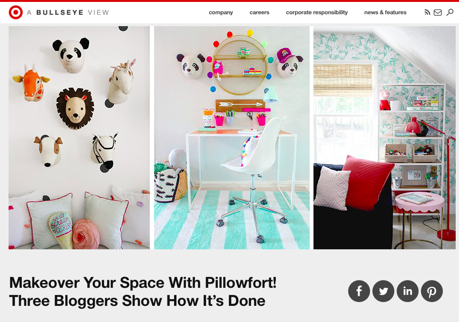Click the A Bullseye View site title
The height and width of the screenshot is (322, 459).
[x=68, y=12]
